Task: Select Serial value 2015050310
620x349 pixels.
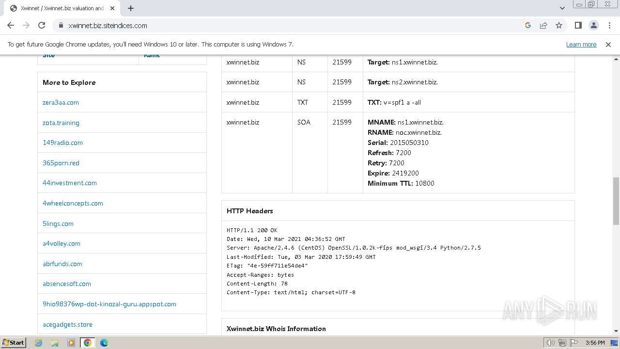Action: [409, 143]
